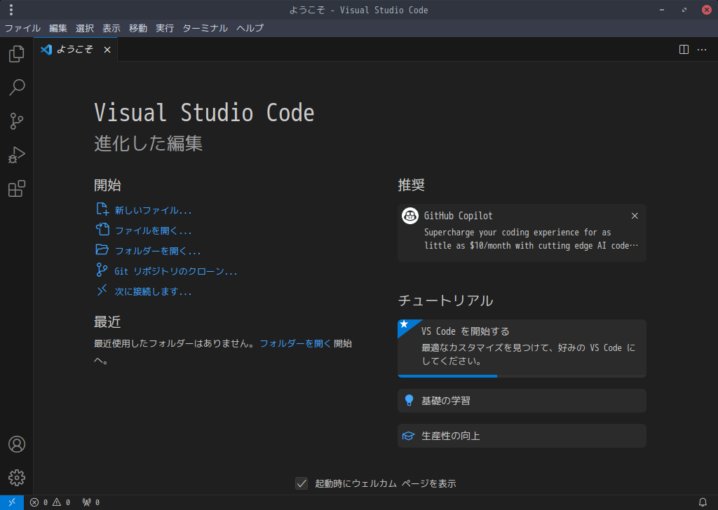Open the 表示 menu
The height and width of the screenshot is (510, 718).
pos(111,28)
